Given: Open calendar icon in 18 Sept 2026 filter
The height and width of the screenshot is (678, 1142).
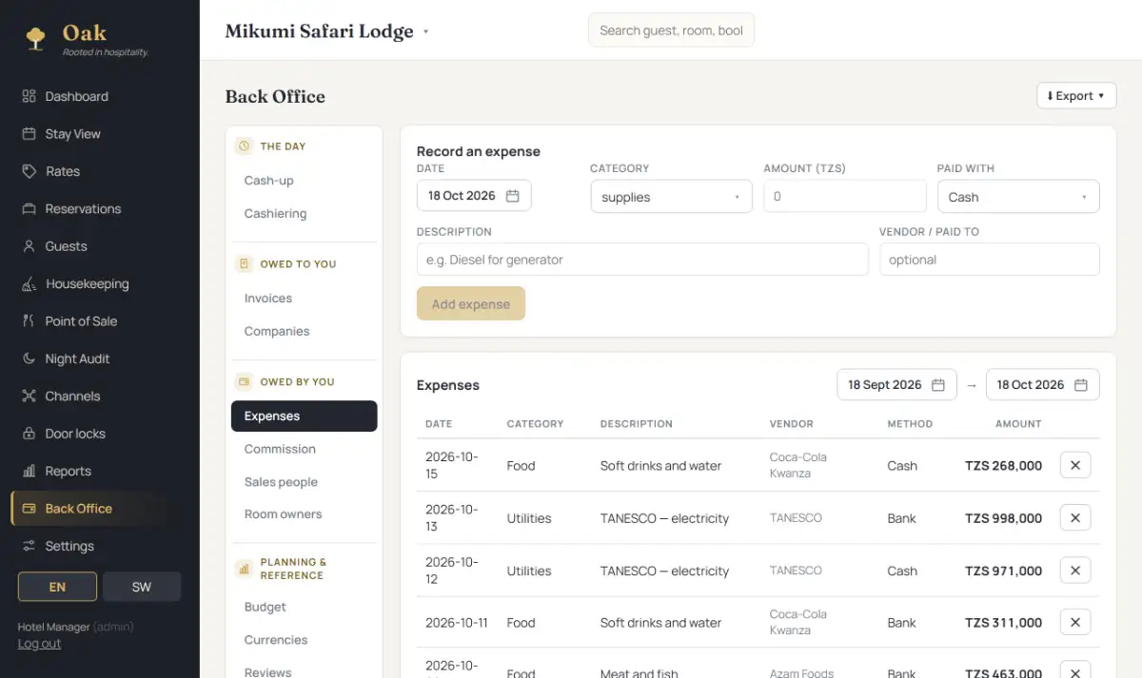Looking at the screenshot, I should coord(937,385).
